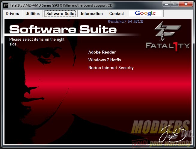Select Windows 7 Hotfix item
The height and width of the screenshot is (149, 196).
click(x=105, y=60)
